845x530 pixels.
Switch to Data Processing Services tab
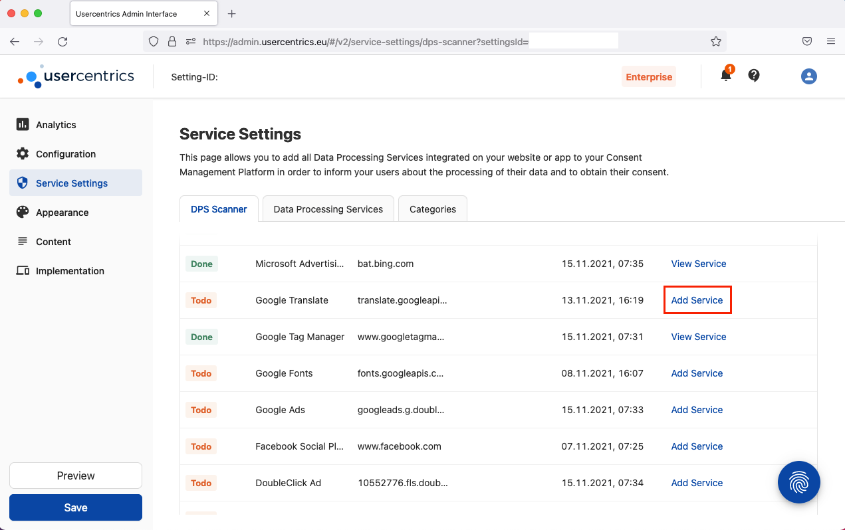(328, 209)
